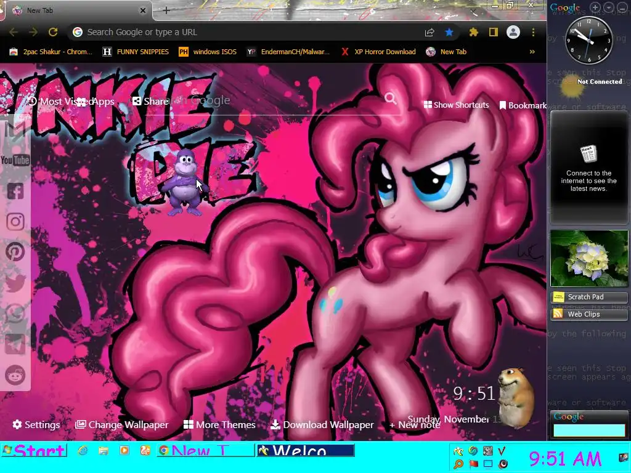Viewport: 631px width, 473px height.
Task: Open the Google sidebar dropdown arrow menu
Action: pyautogui.click(x=608, y=7)
